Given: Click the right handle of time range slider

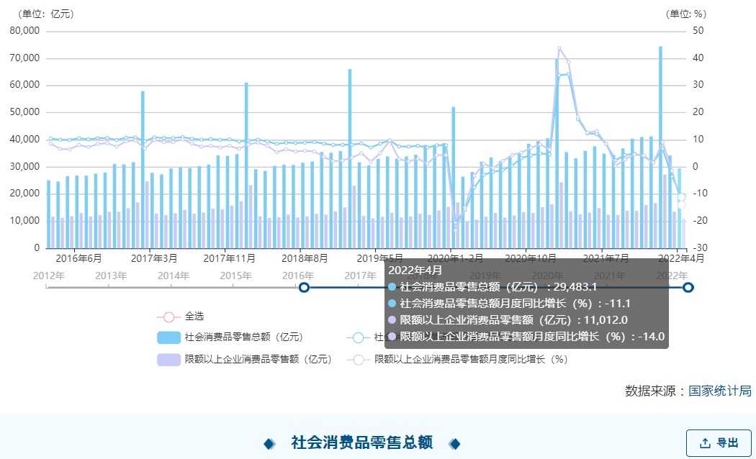Looking at the screenshot, I should point(688,288).
